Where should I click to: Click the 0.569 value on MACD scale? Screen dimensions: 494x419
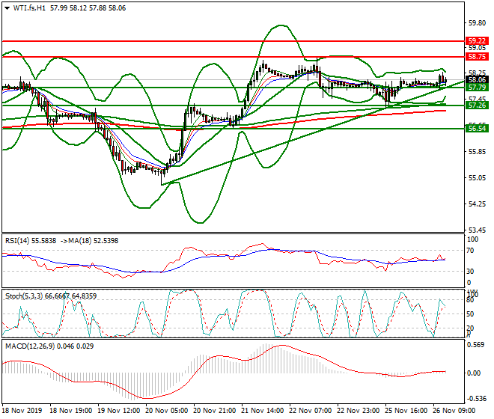[475, 346]
